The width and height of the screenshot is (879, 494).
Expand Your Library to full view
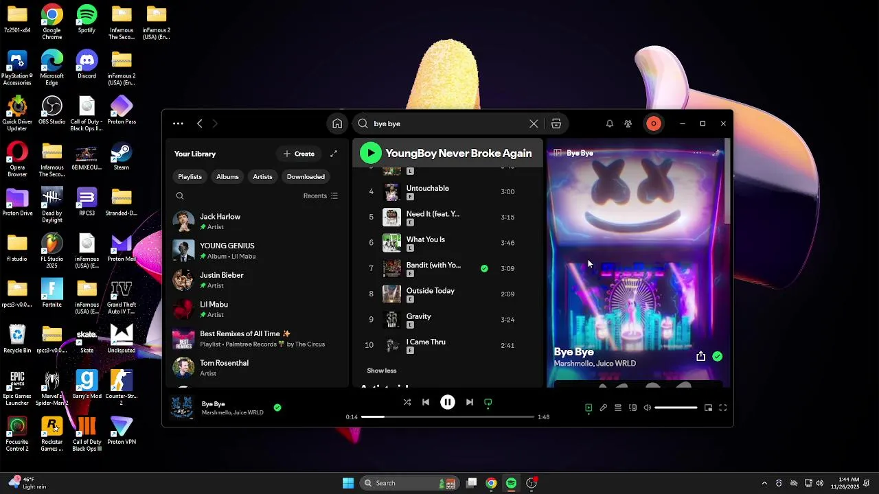click(334, 154)
